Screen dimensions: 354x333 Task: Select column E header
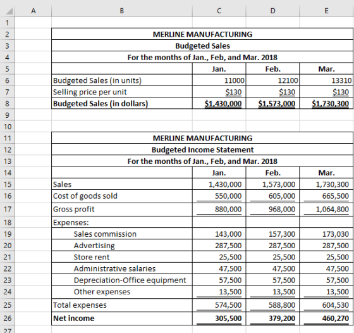point(327,11)
